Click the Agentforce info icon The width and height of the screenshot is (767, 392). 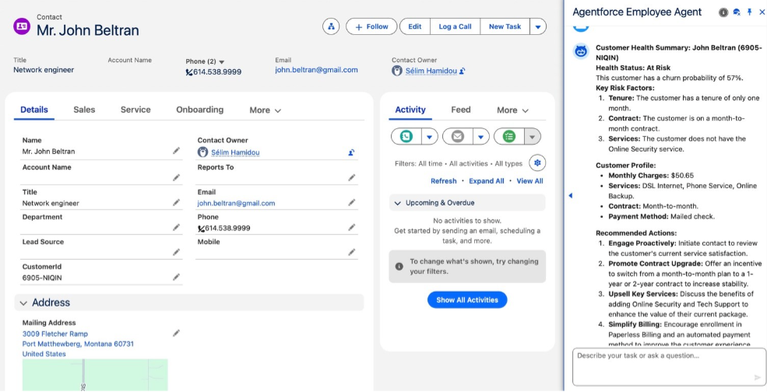pos(723,12)
